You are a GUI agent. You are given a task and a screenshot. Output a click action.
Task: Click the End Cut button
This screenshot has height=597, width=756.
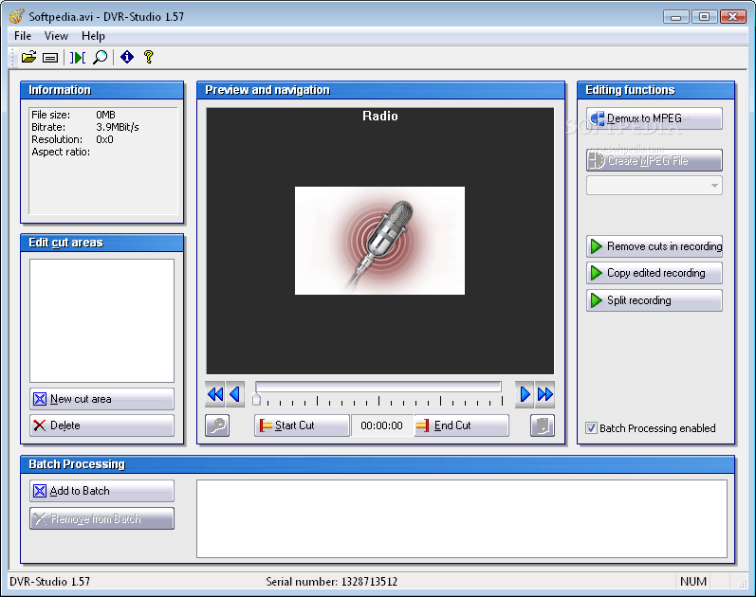click(461, 425)
